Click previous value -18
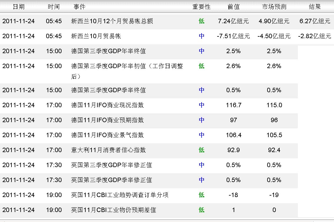 click(x=233, y=195)
